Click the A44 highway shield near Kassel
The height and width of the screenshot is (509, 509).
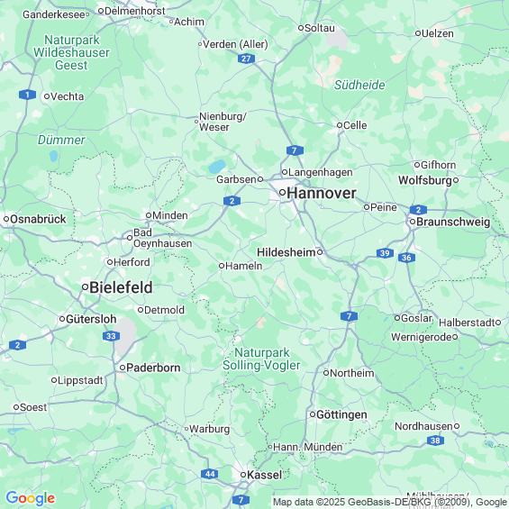click(209, 474)
